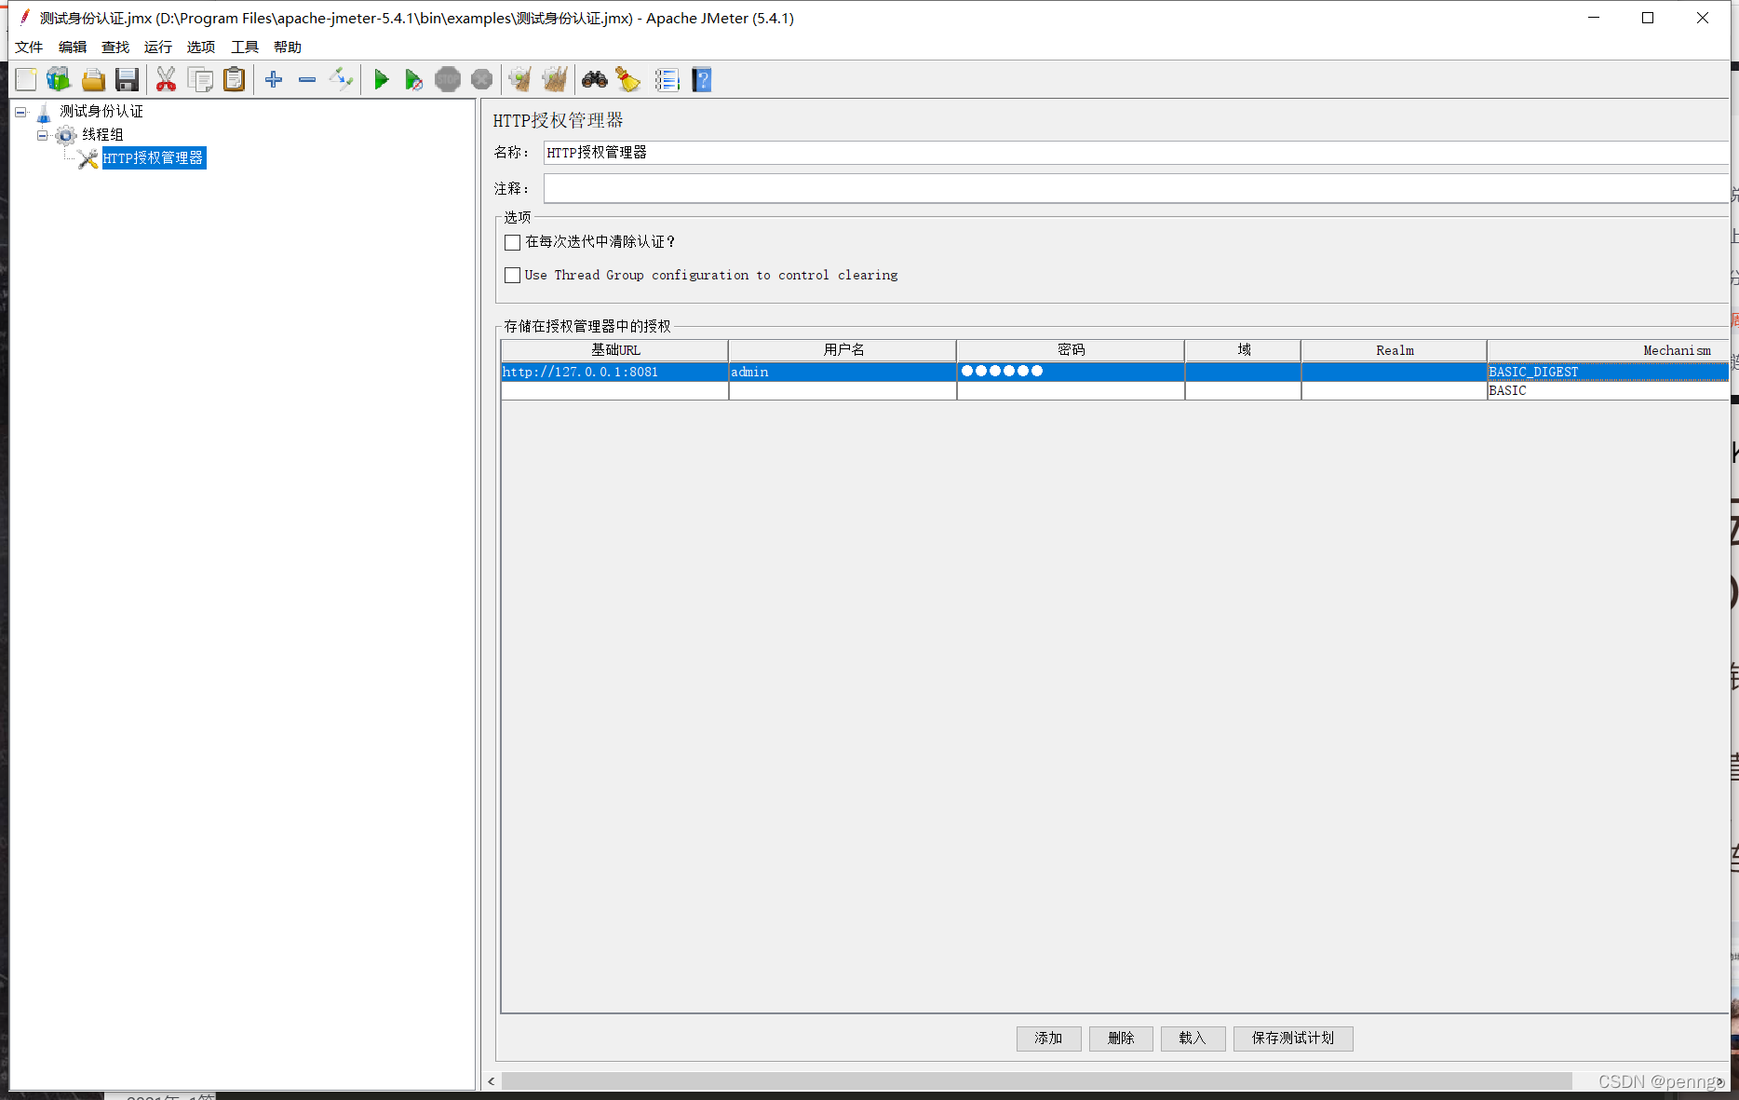Click the 注释 comment input field

tap(1136, 189)
